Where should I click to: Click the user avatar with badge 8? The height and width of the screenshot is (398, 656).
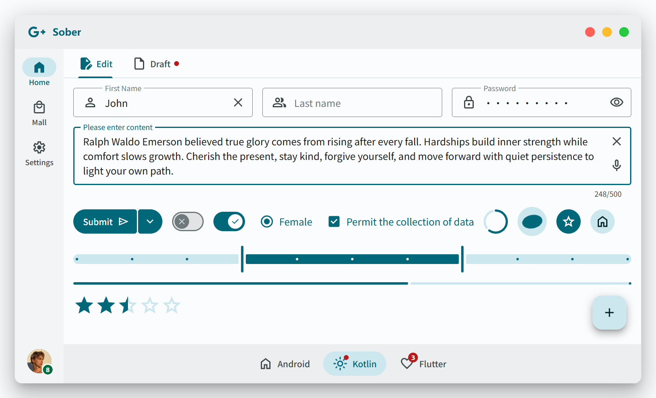pyautogui.click(x=39, y=361)
